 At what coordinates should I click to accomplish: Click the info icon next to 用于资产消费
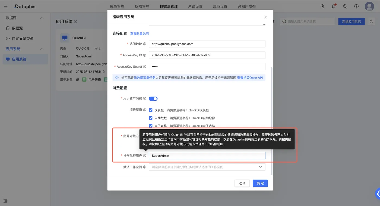click(x=144, y=99)
